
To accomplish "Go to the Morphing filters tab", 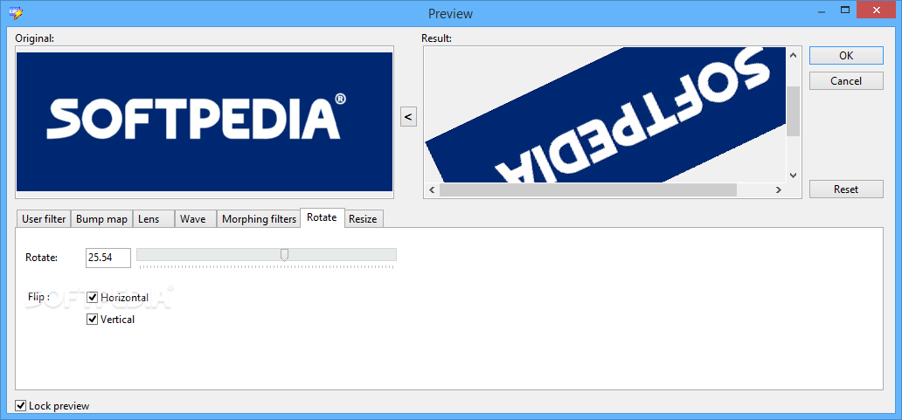I will click(x=259, y=219).
